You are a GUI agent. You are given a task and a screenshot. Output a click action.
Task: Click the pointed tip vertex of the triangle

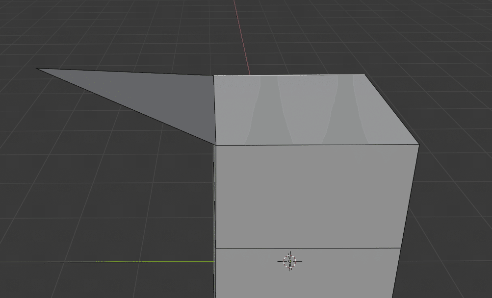[37, 69]
